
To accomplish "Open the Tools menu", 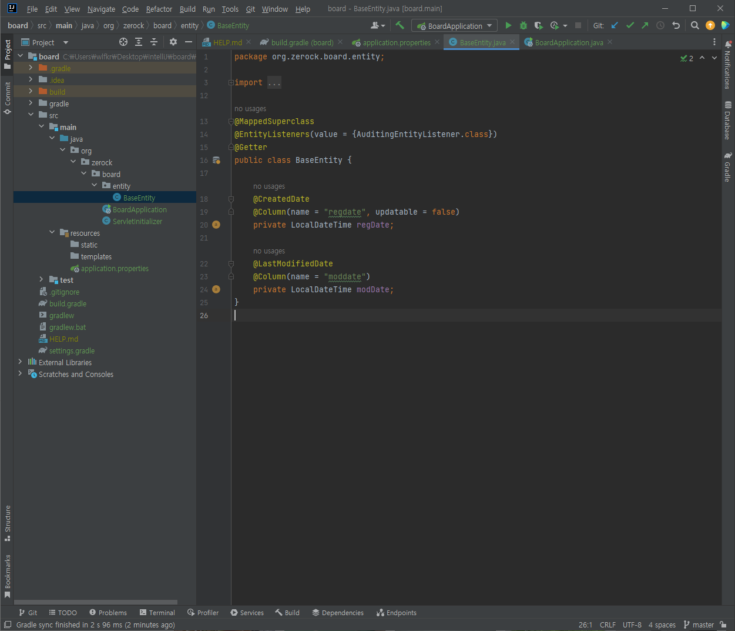I will click(x=230, y=9).
